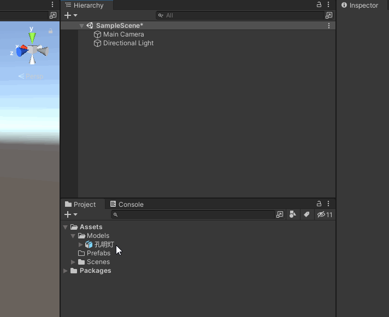Click the Project create plus button
389x317 pixels.
click(68, 214)
